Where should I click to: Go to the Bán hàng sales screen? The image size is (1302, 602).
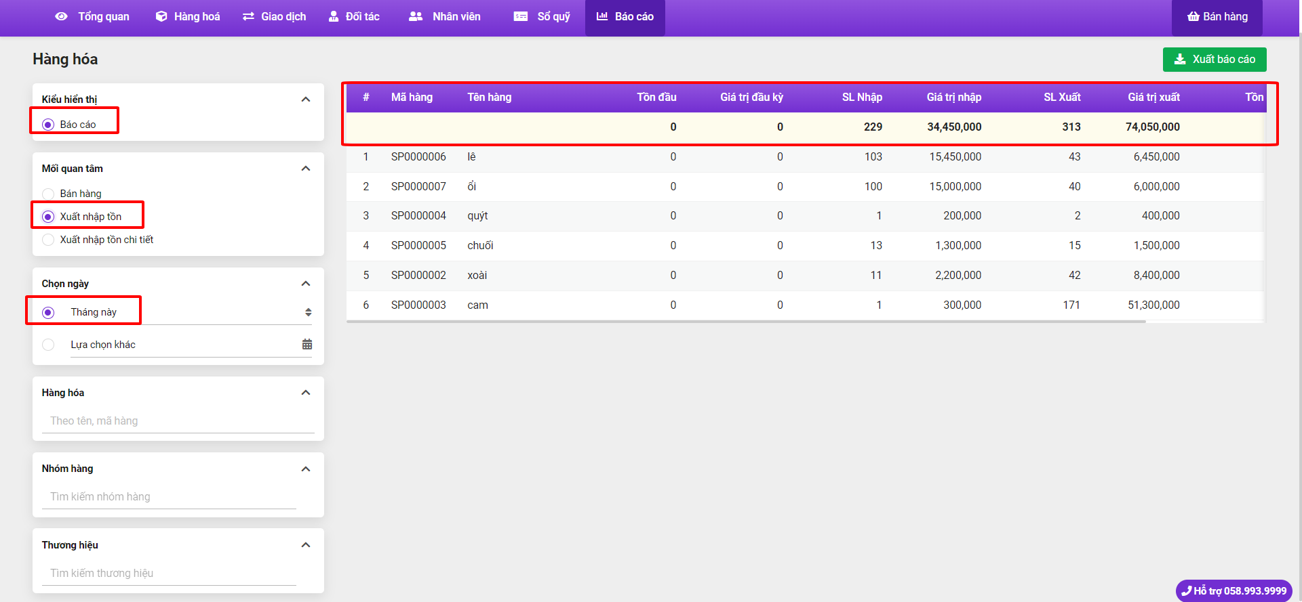tap(1217, 17)
